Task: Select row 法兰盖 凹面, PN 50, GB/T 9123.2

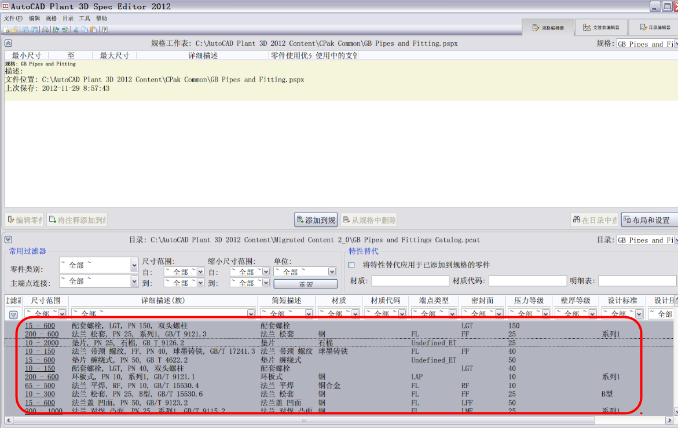Action: coord(339,403)
